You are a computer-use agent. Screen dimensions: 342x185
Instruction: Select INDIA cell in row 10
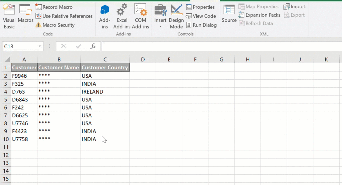105,139
